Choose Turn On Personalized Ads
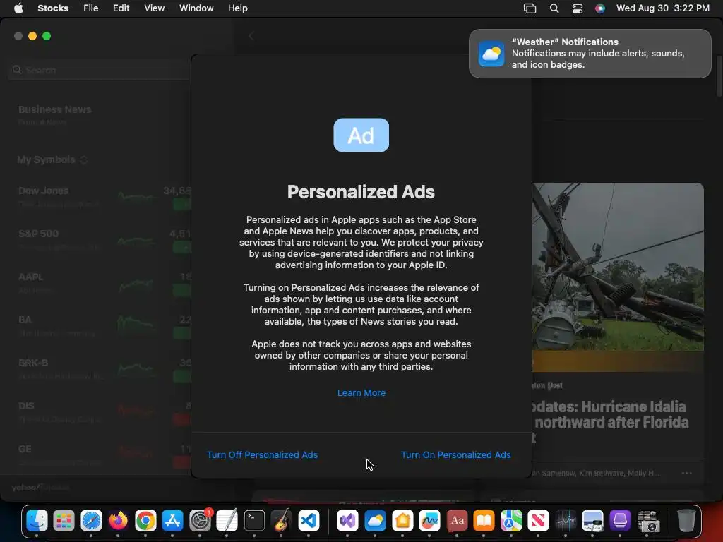Screen dimensions: 723x542 pos(456,455)
